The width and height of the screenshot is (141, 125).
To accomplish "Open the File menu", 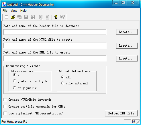I will pyautogui.click(x=5, y=11).
